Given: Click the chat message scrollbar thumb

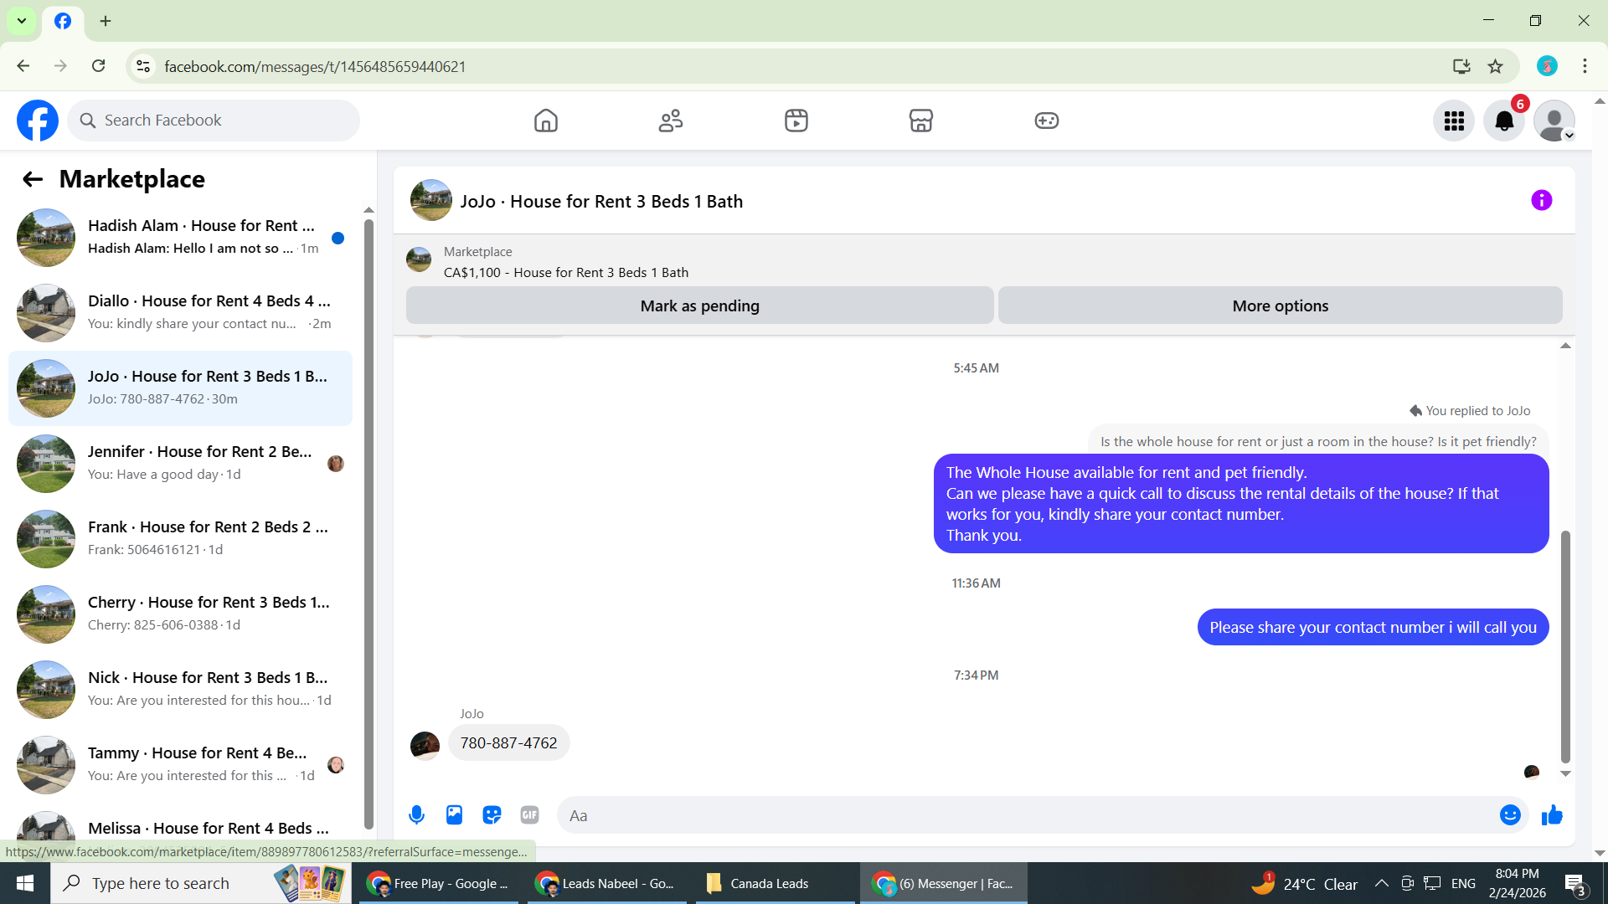Looking at the screenshot, I should [x=1564, y=645].
